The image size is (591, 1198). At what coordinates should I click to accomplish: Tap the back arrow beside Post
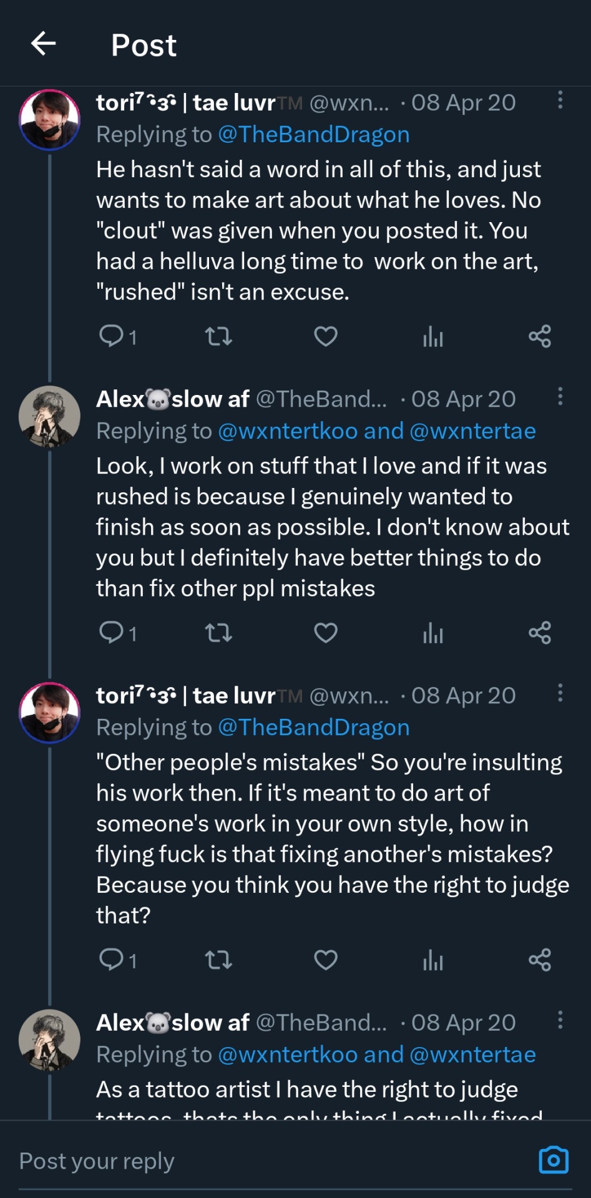tap(43, 44)
